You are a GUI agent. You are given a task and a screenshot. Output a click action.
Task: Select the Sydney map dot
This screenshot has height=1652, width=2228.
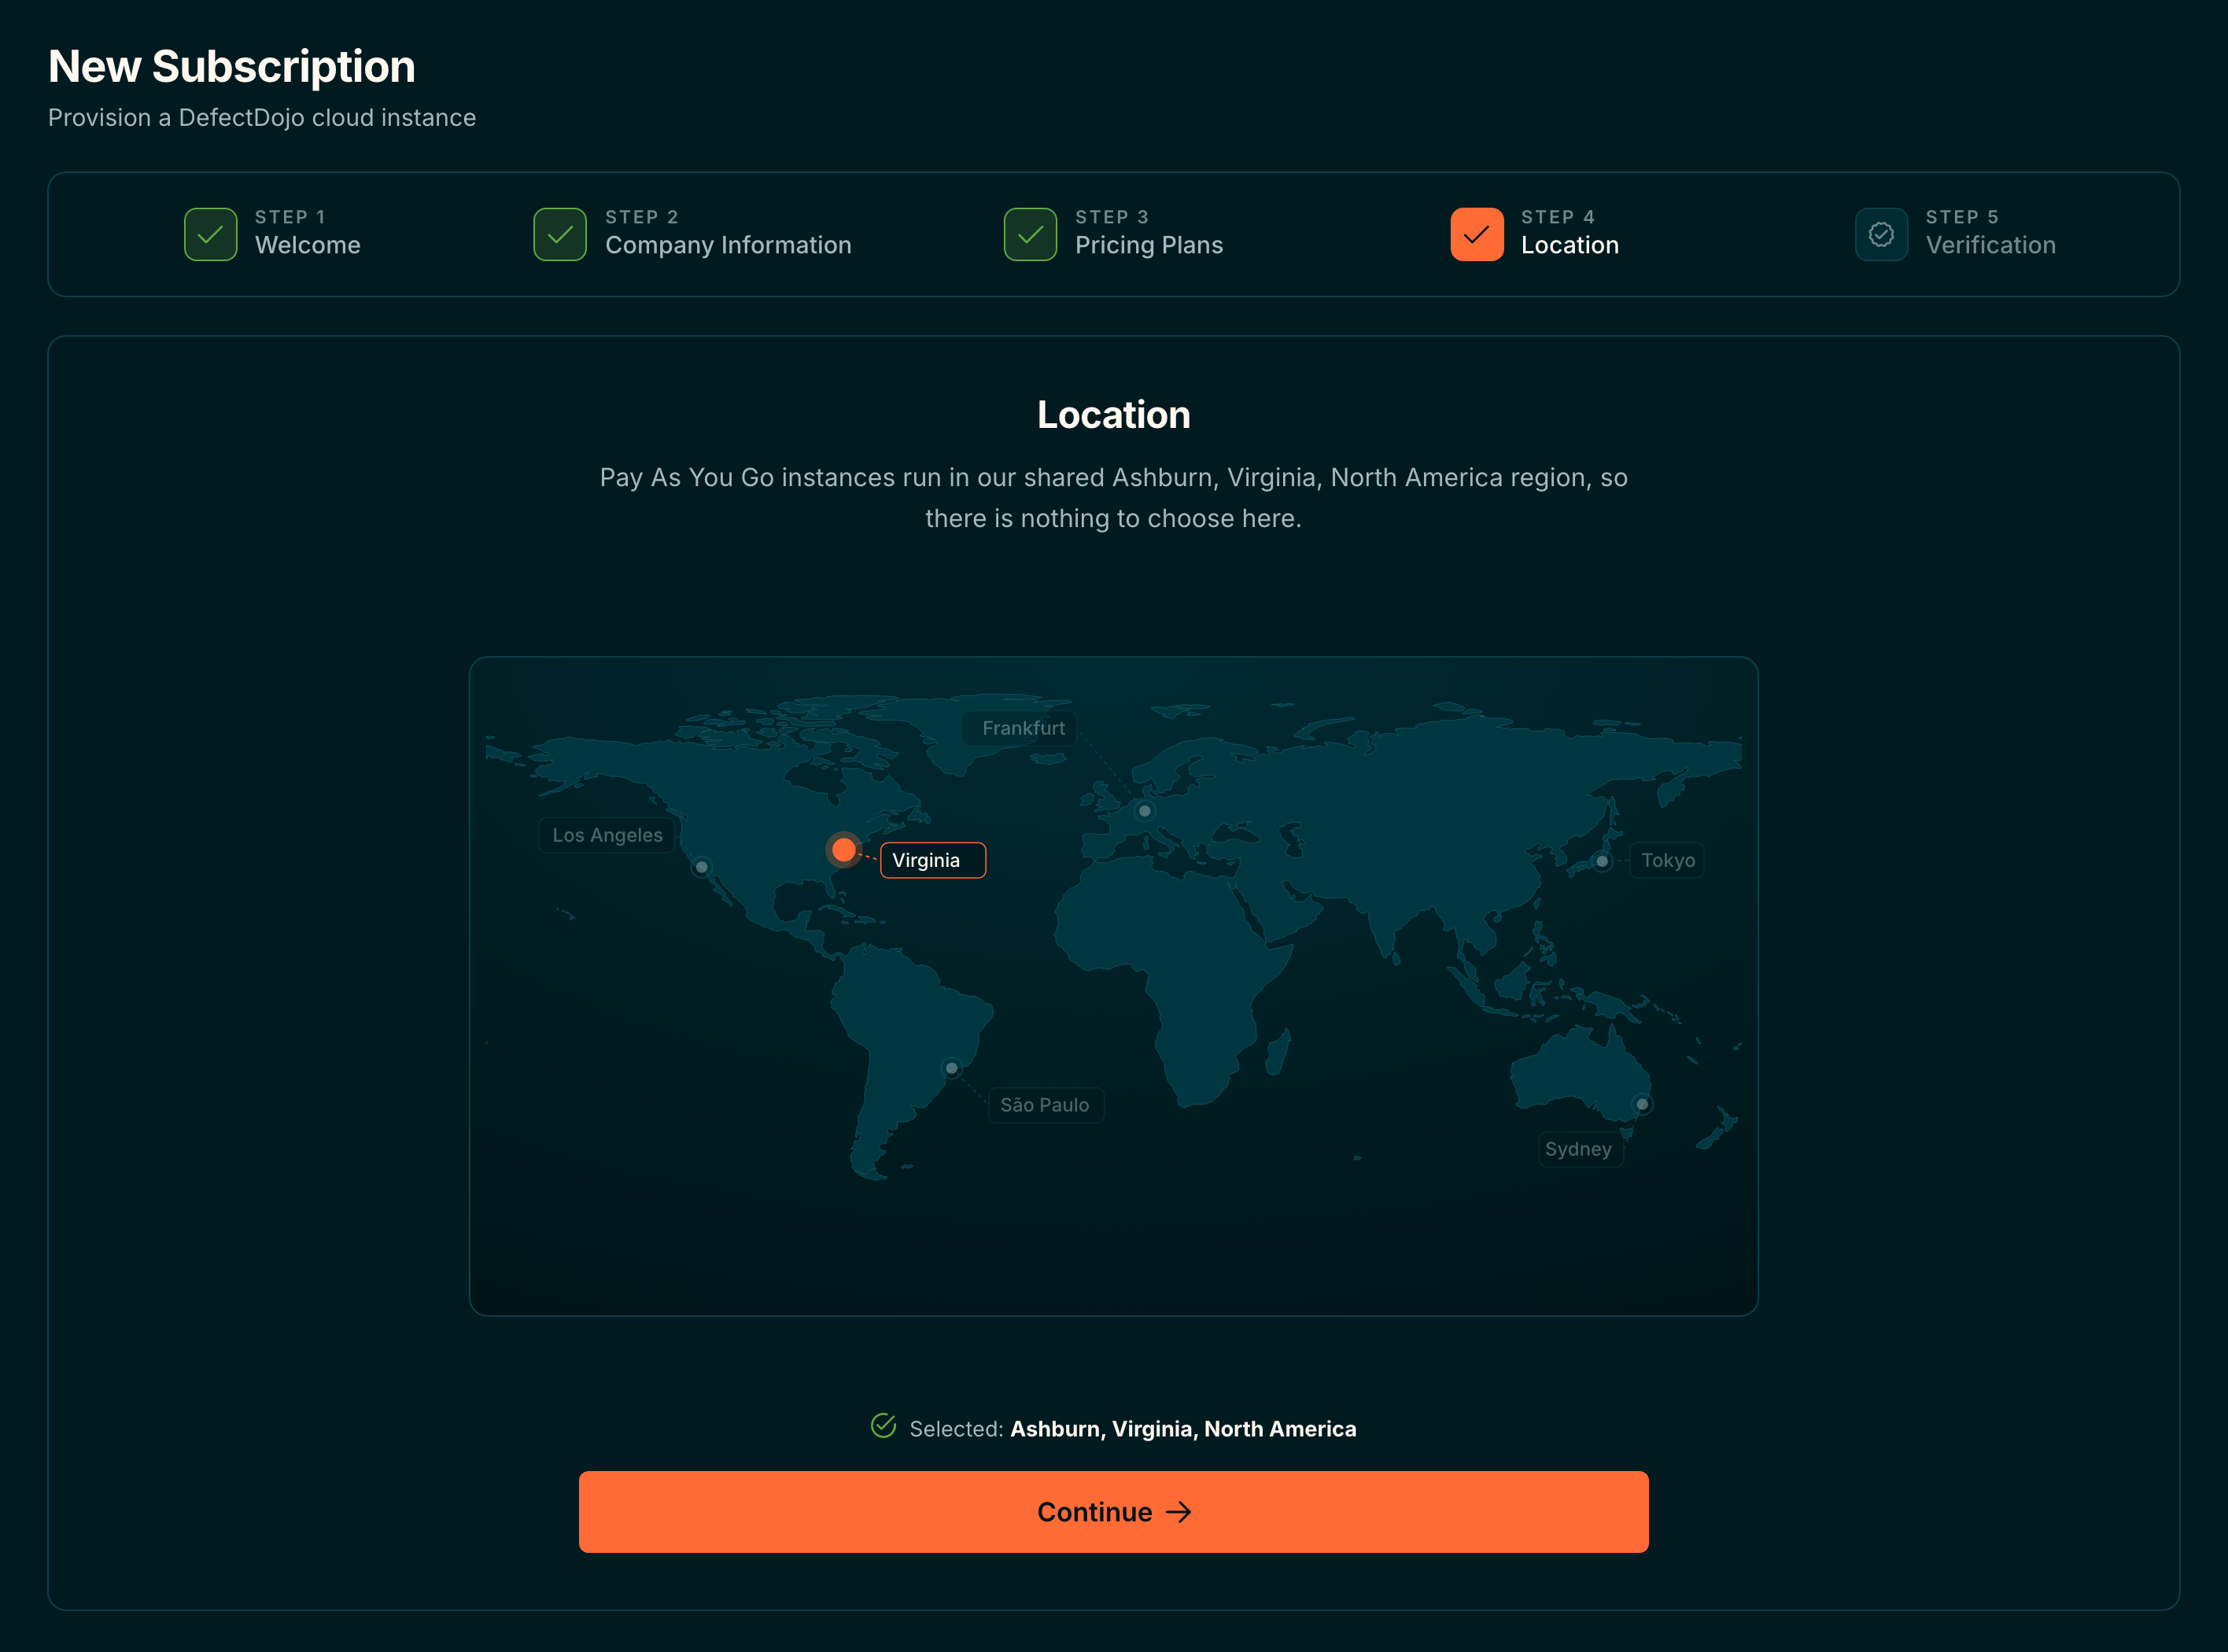tap(1642, 1105)
